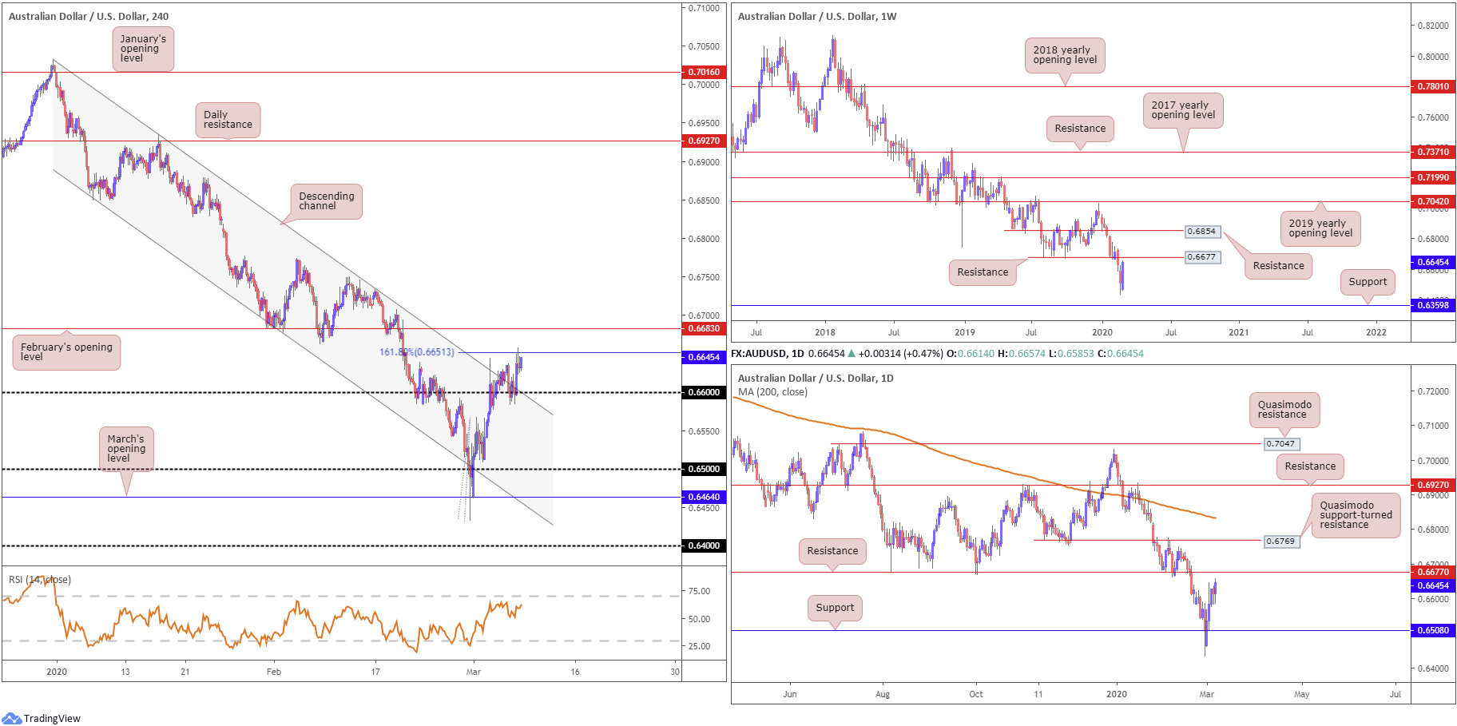The image size is (1457, 726).
Task: Click the daily Support callout
Action: click(x=835, y=608)
